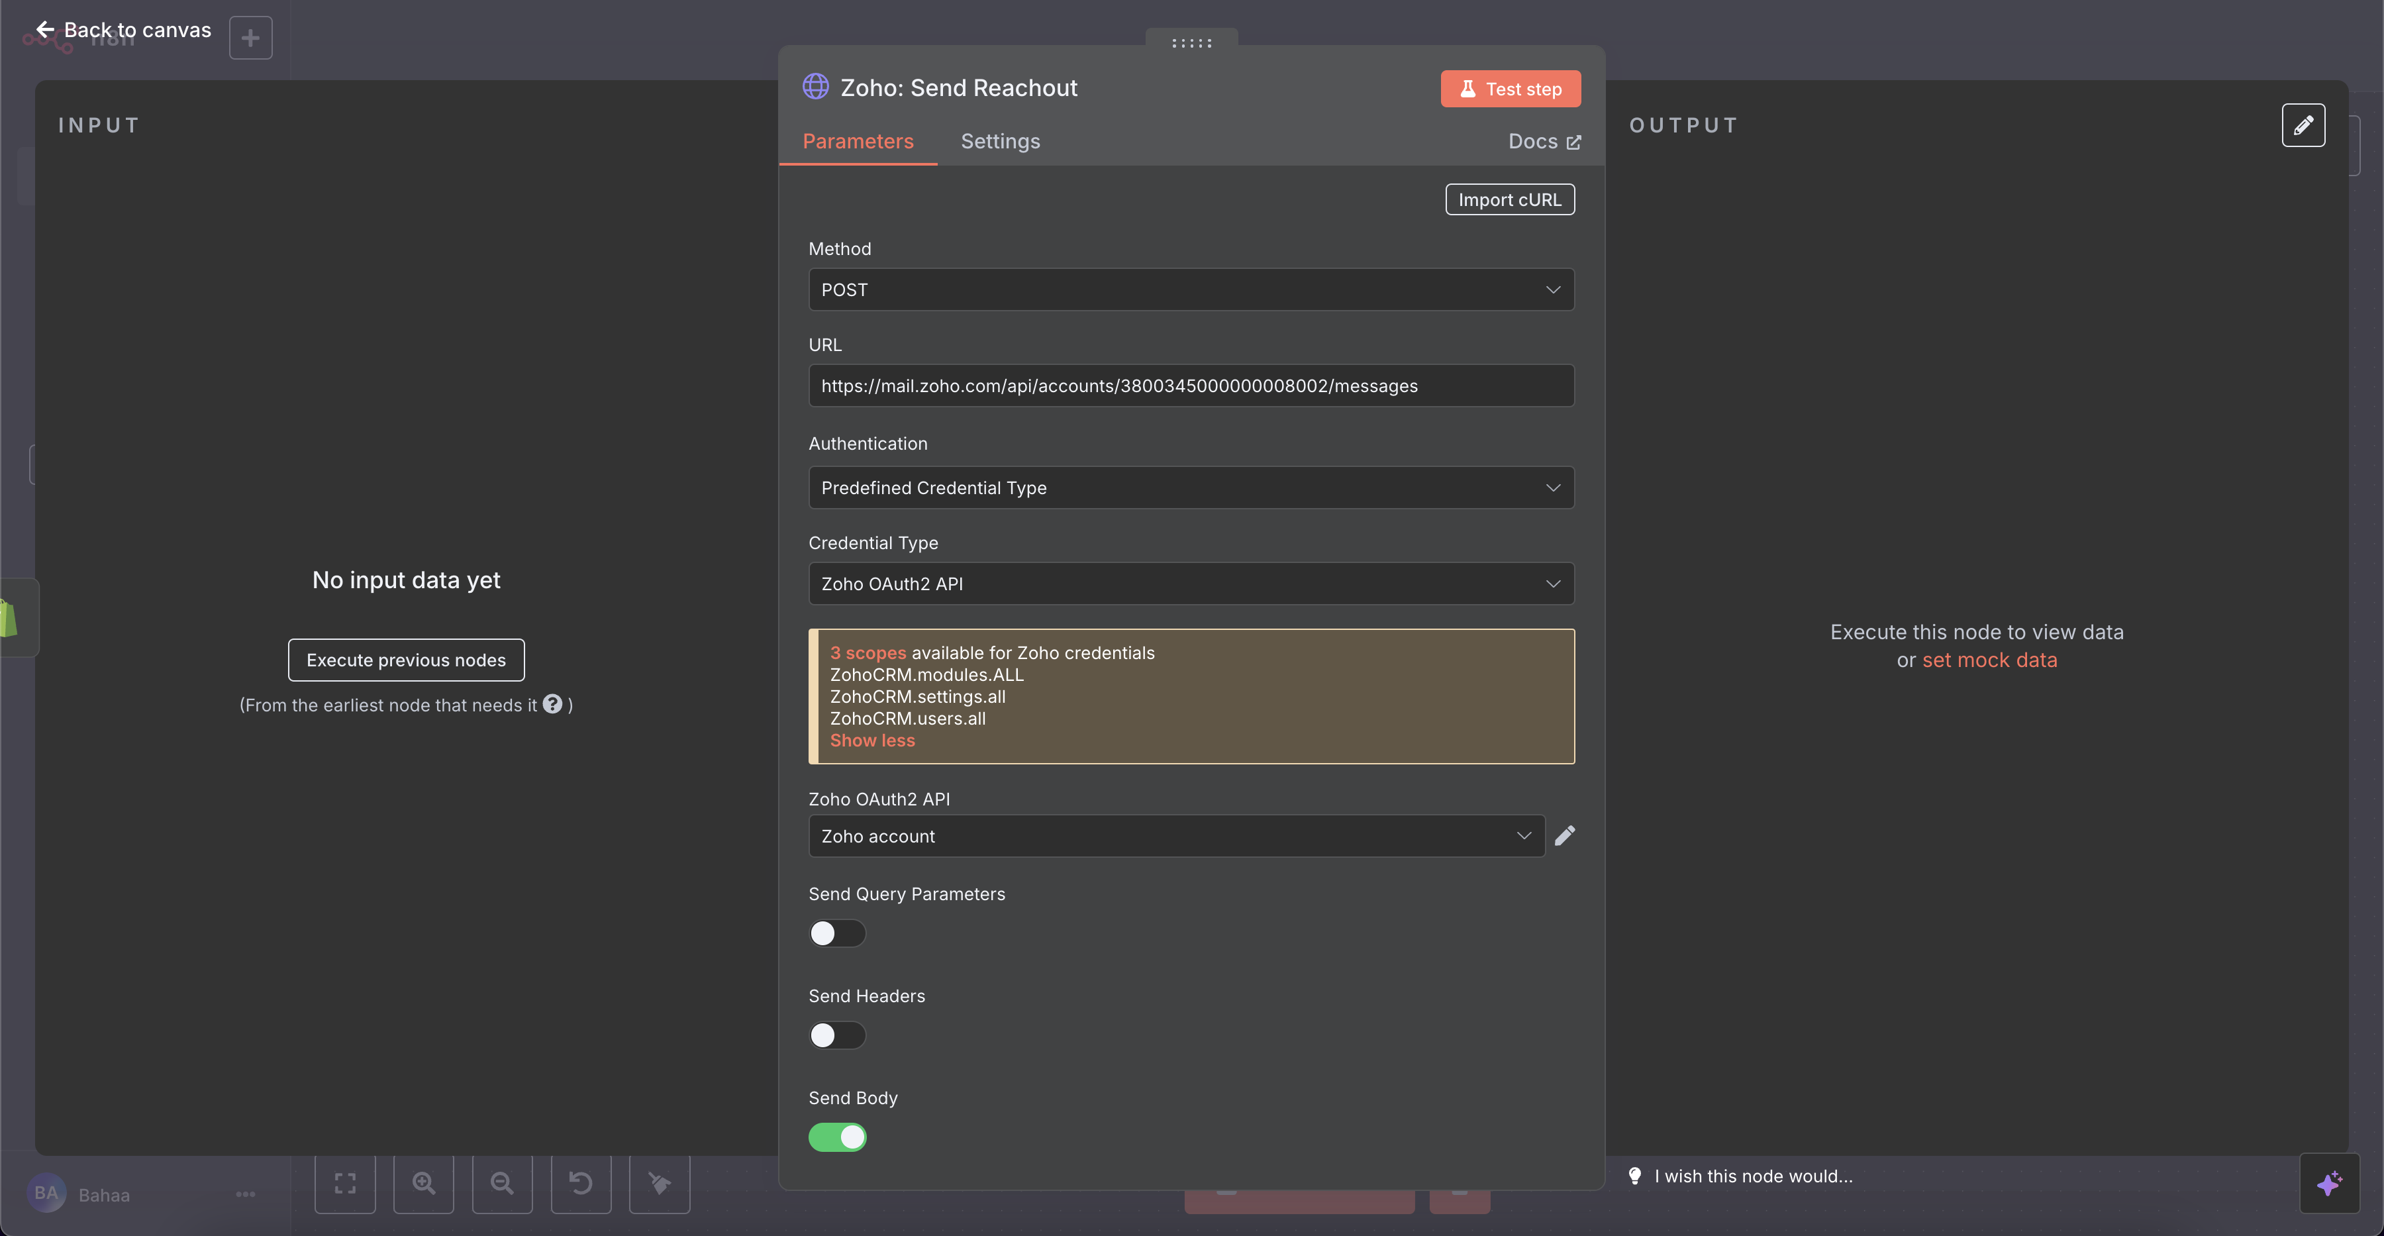Click the edit output pencil button
2384x1236 pixels.
click(2303, 125)
